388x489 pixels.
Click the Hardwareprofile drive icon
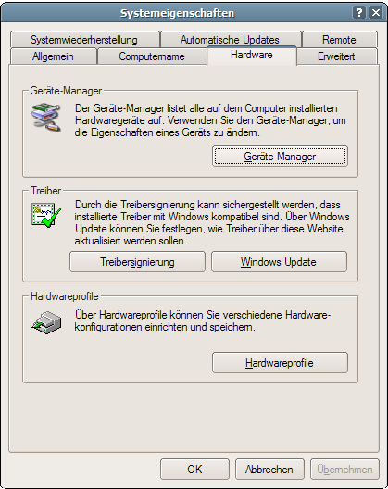(x=46, y=322)
